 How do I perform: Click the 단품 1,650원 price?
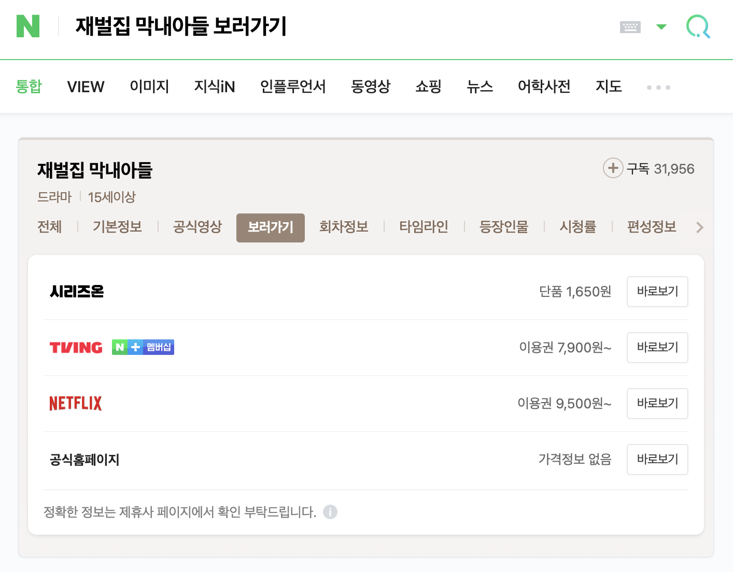pos(575,292)
